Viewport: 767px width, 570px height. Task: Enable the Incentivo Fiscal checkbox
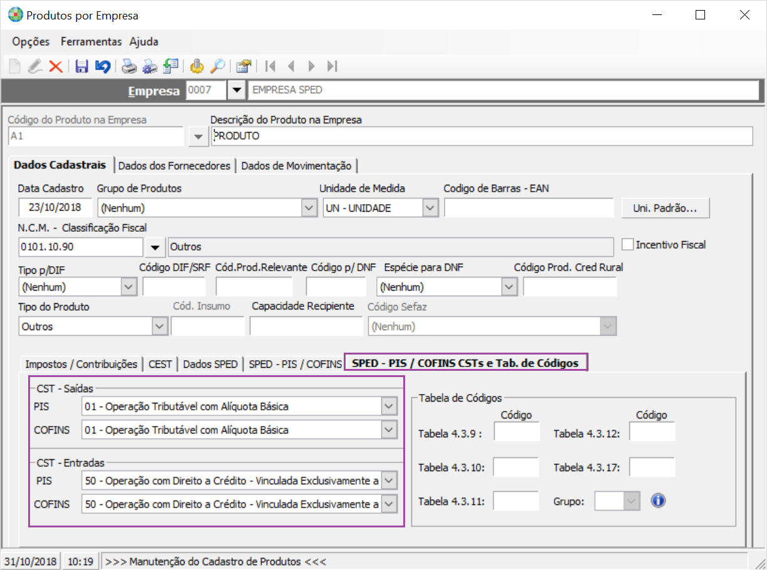(x=627, y=245)
